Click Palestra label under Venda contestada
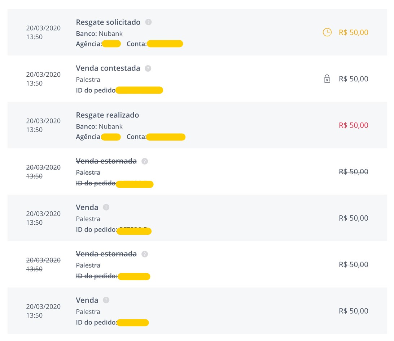394x341 pixels. click(88, 80)
